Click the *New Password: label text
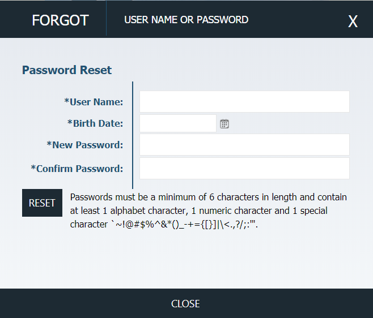The image size is (373, 318). click(85, 145)
